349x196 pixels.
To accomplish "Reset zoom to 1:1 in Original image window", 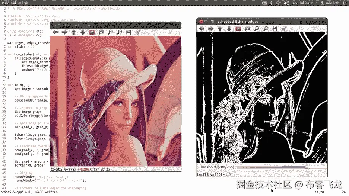I will coord(92,32).
